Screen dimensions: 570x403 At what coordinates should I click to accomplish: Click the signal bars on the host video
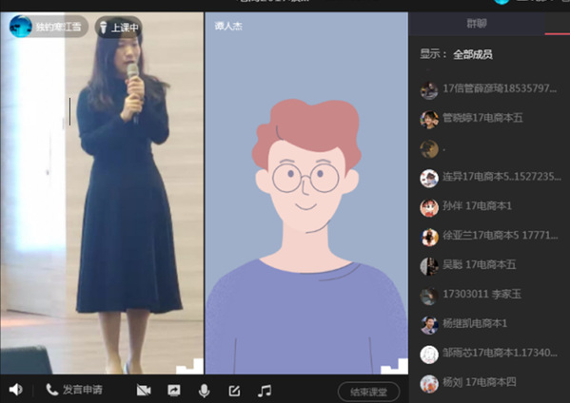pos(189,366)
